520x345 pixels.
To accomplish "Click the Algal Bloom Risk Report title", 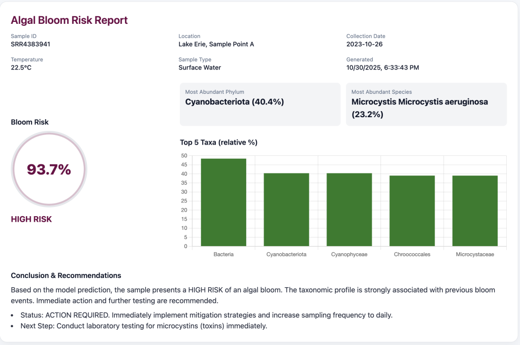I will click(x=70, y=20).
